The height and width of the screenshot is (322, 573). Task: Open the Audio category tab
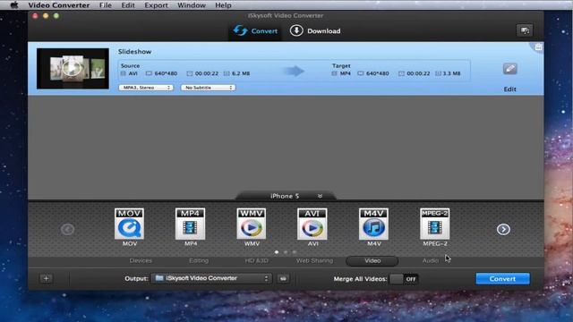pyautogui.click(x=430, y=260)
